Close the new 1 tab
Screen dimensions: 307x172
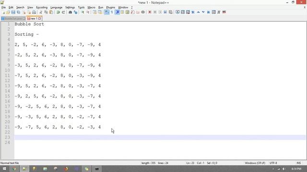click(39, 19)
